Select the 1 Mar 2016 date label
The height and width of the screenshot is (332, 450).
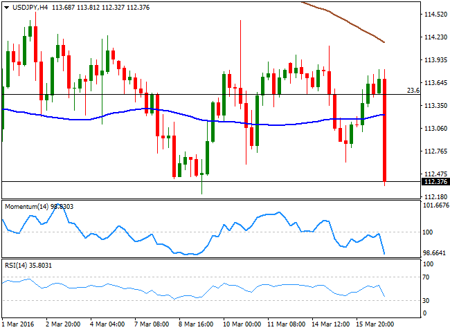click(x=18, y=324)
